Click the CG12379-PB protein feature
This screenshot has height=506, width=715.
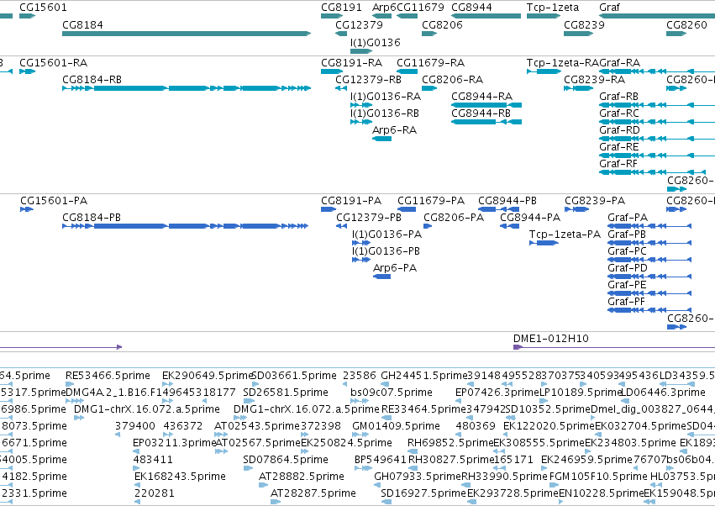coord(342,226)
